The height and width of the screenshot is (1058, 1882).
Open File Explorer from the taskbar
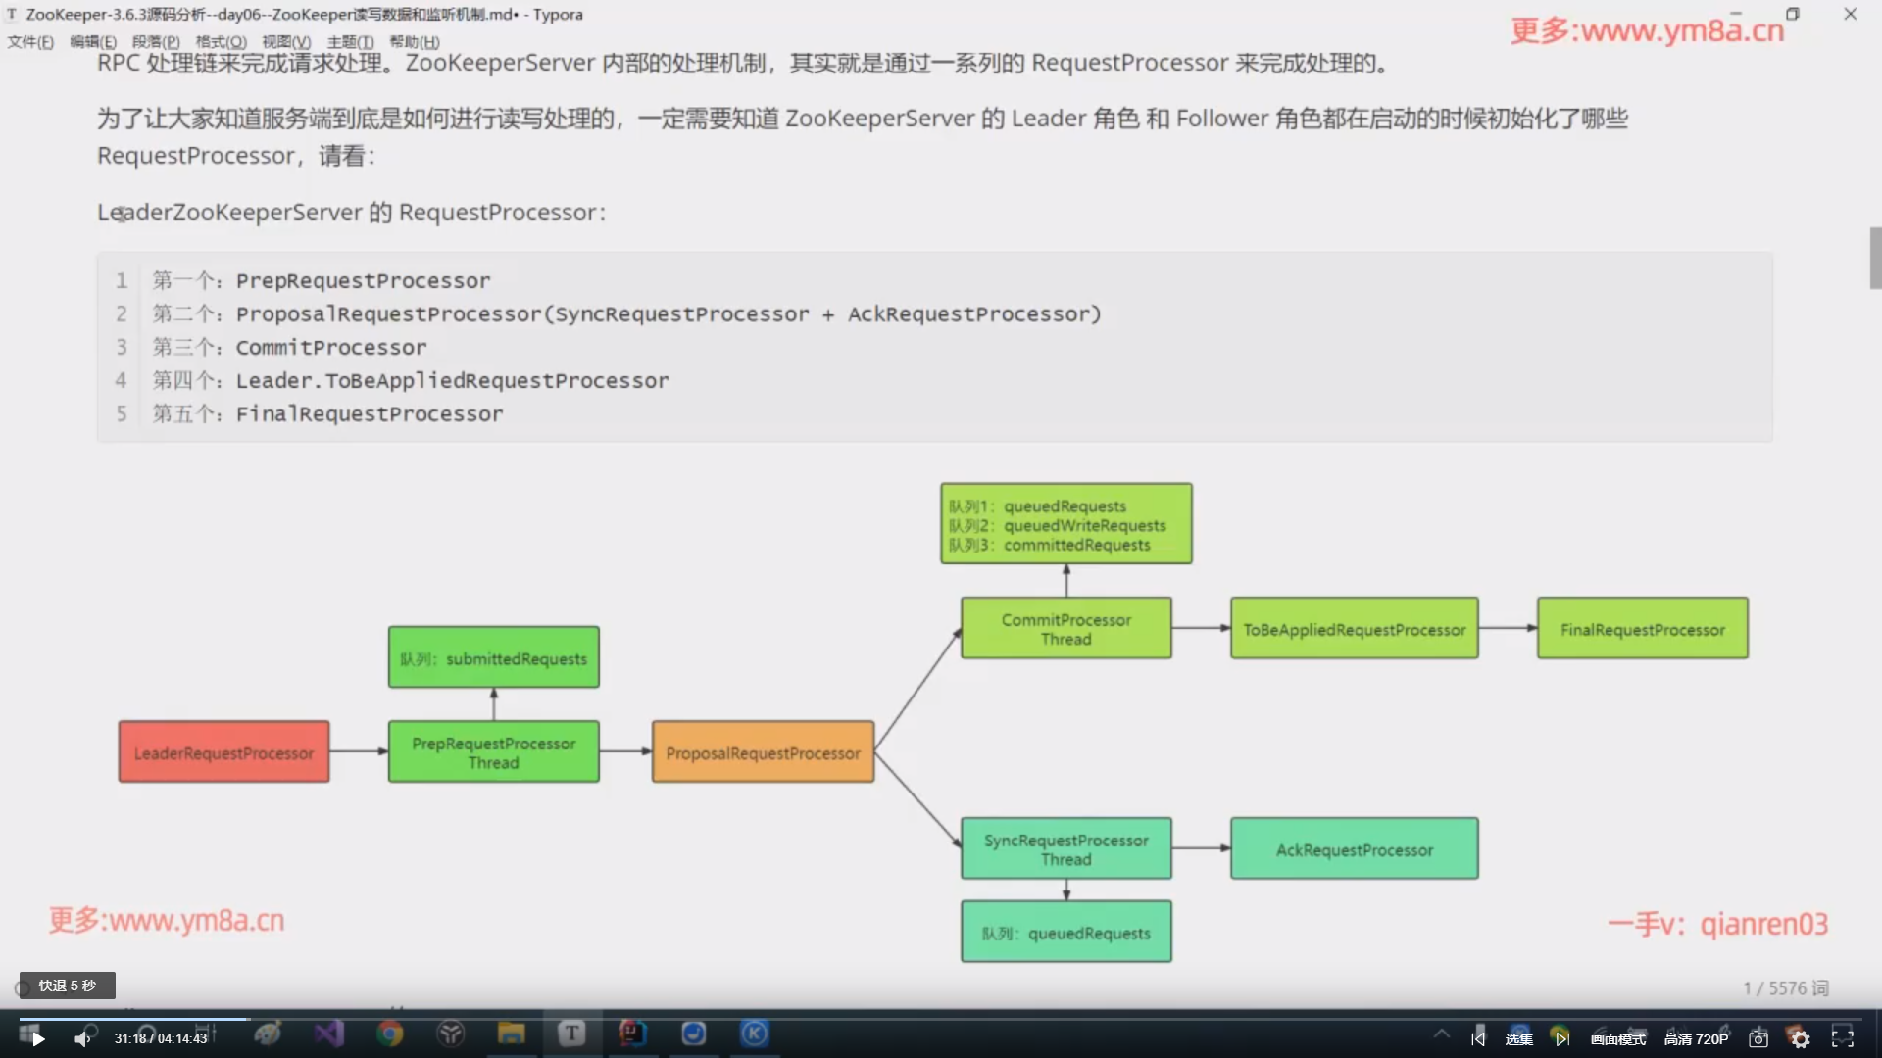[x=511, y=1034]
